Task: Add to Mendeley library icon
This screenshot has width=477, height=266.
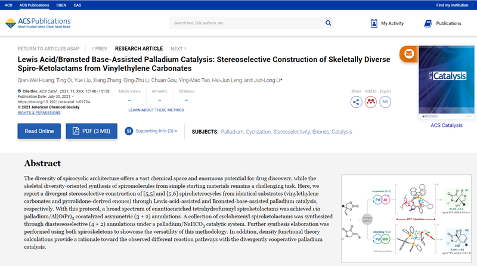Action: pyautogui.click(x=371, y=101)
